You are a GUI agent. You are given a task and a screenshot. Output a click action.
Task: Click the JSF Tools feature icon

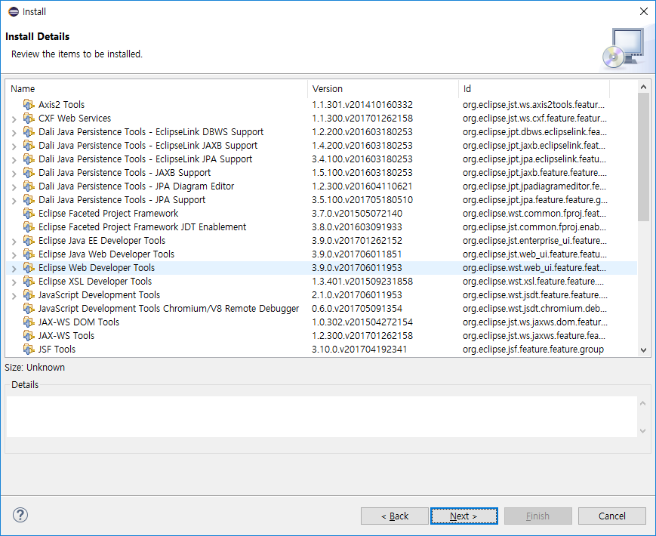[x=29, y=350]
